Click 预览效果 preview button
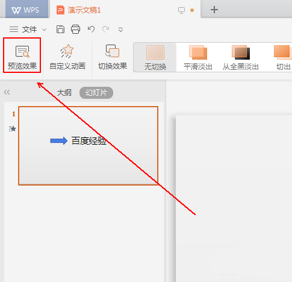The width and height of the screenshot is (292, 282). tap(22, 57)
